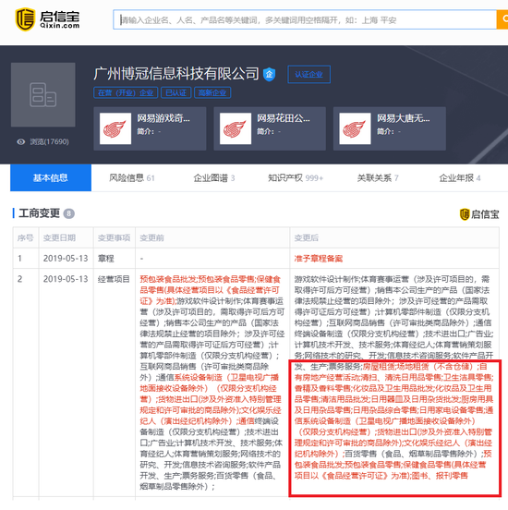Click the Qixin.com shield logo

[25, 19]
